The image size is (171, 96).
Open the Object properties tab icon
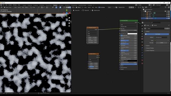click(142, 45)
